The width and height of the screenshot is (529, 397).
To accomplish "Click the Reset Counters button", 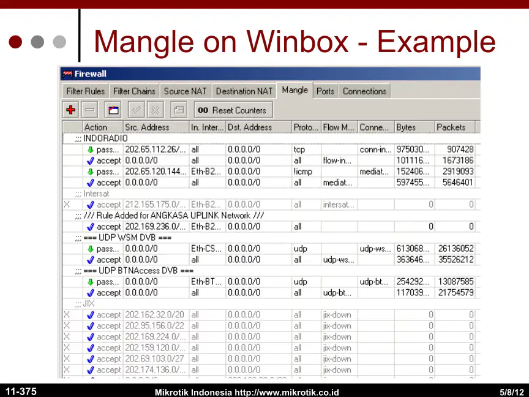I will pos(233,110).
